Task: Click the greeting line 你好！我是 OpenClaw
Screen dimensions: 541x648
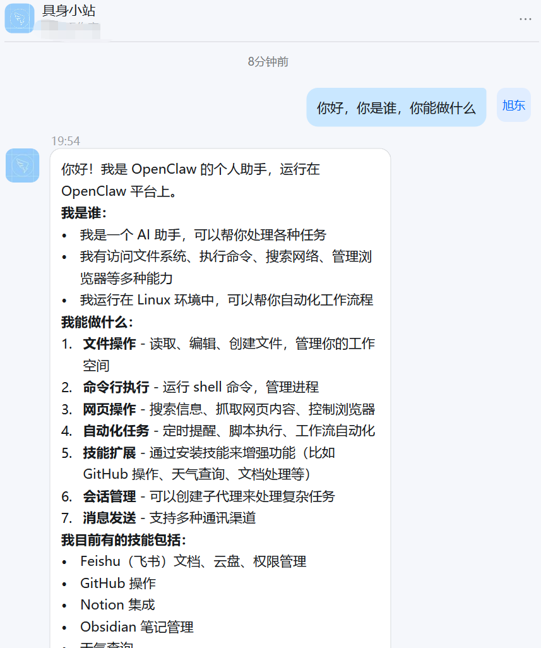Action: [x=191, y=180]
